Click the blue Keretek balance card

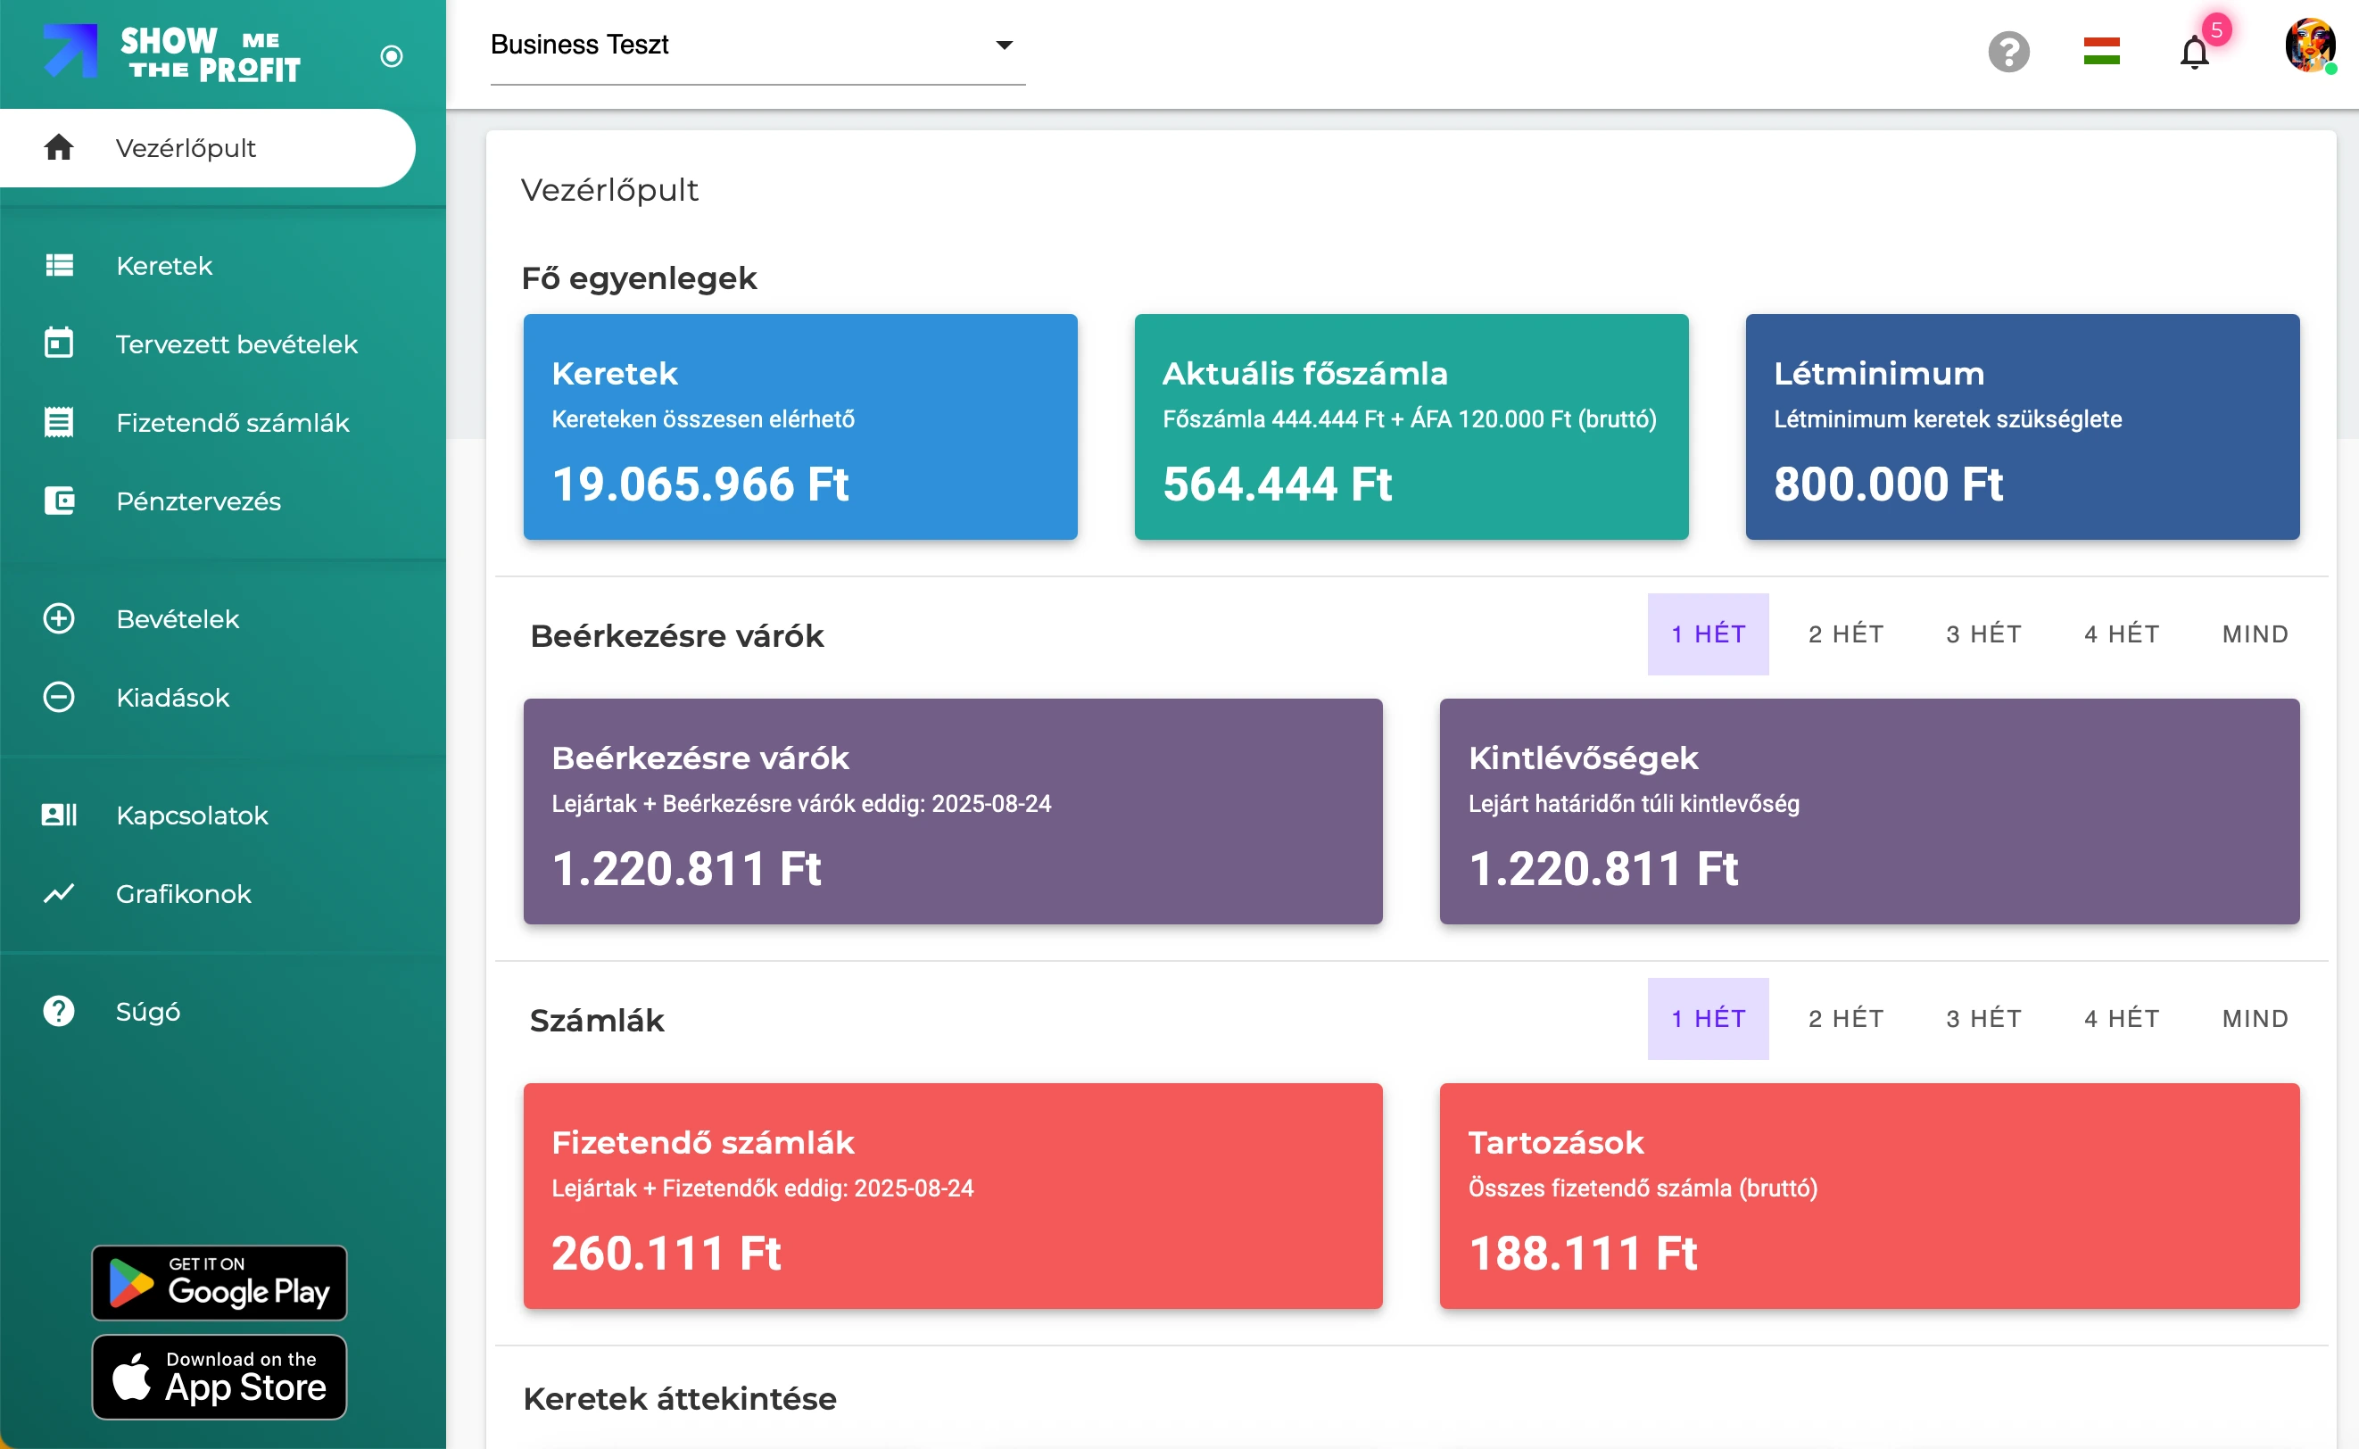[799, 426]
